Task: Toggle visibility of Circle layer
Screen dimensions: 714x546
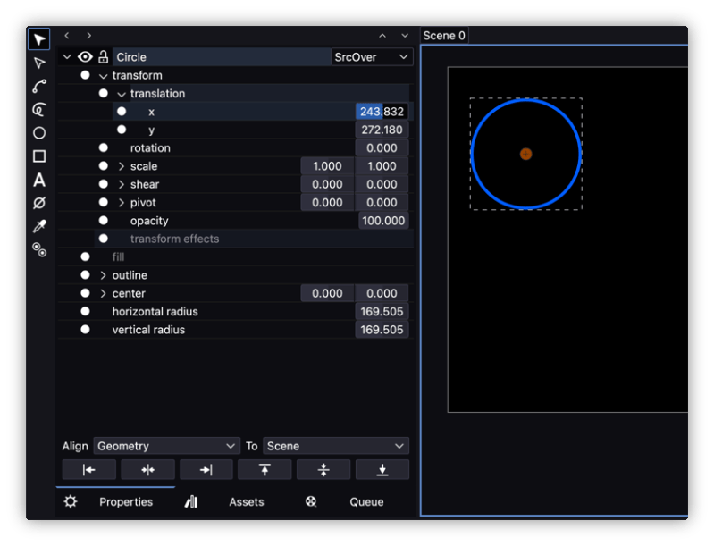Action: (x=85, y=57)
